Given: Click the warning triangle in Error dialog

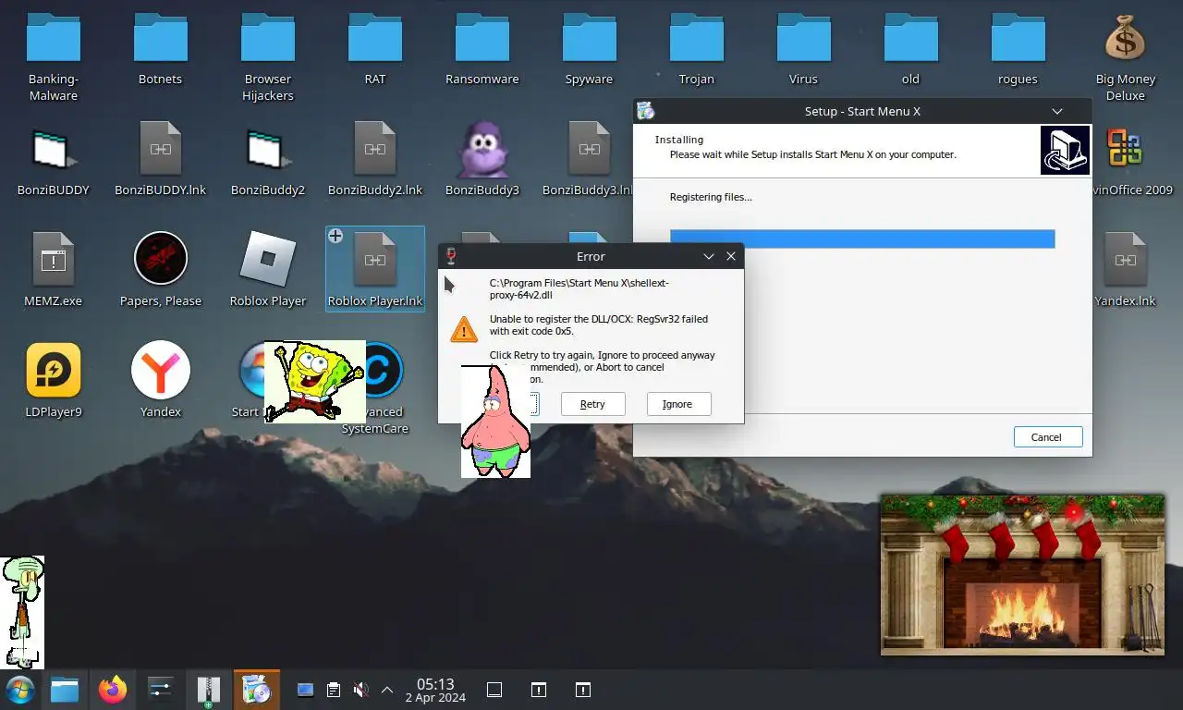Looking at the screenshot, I should [x=464, y=328].
